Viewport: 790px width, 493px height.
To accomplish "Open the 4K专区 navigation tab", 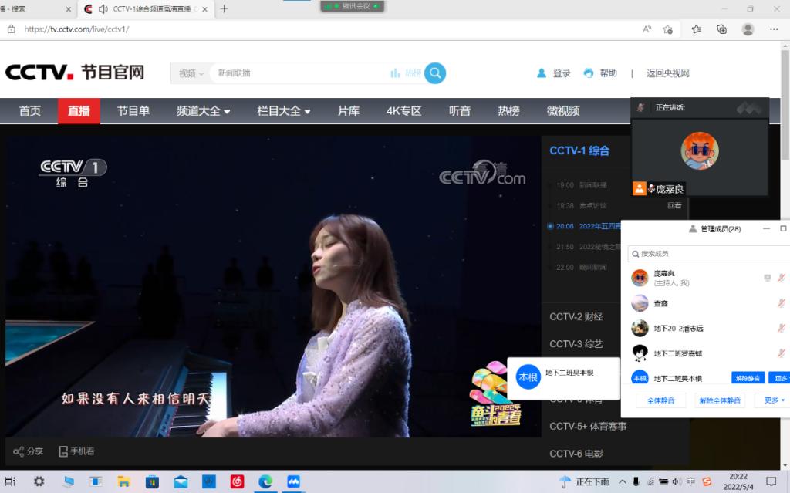I will click(404, 111).
